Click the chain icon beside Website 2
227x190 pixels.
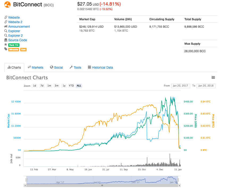point(6,22)
